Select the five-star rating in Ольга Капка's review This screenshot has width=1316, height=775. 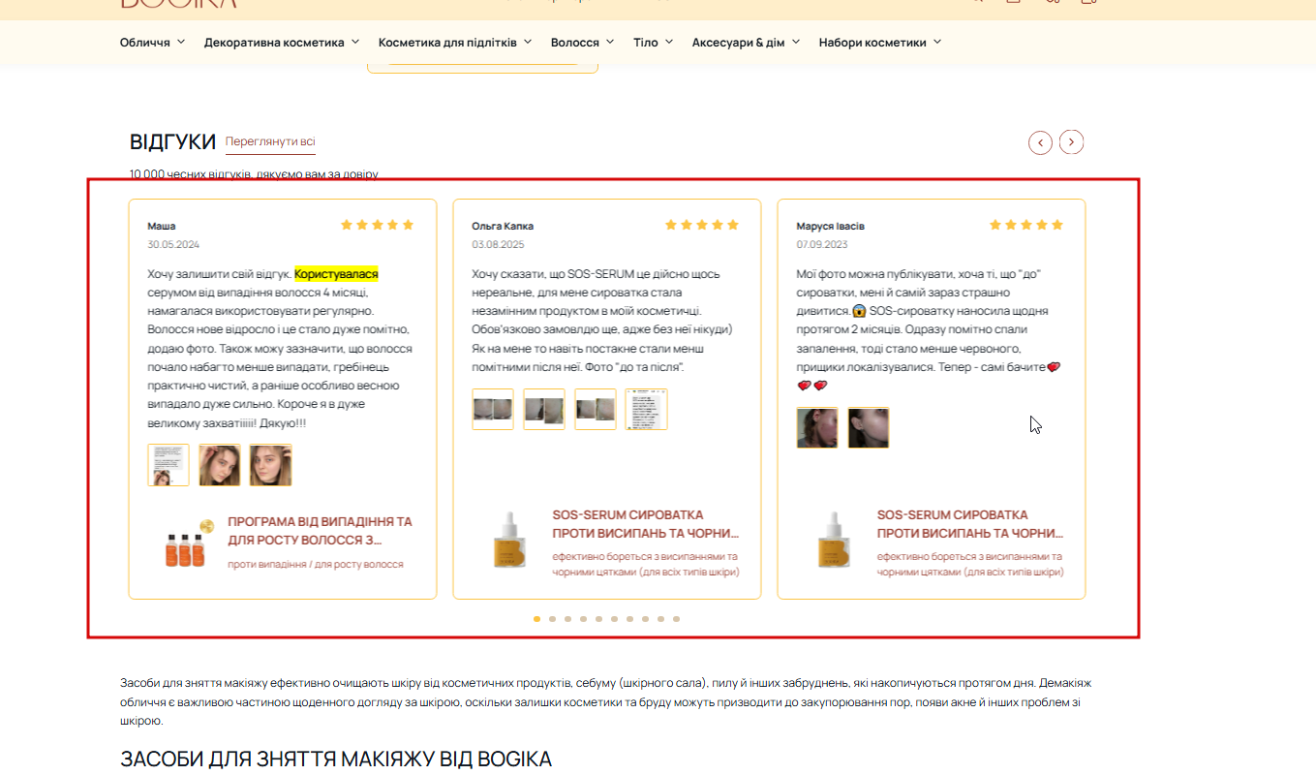(x=702, y=225)
